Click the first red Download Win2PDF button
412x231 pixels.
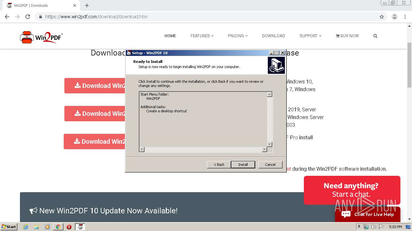(x=95, y=86)
